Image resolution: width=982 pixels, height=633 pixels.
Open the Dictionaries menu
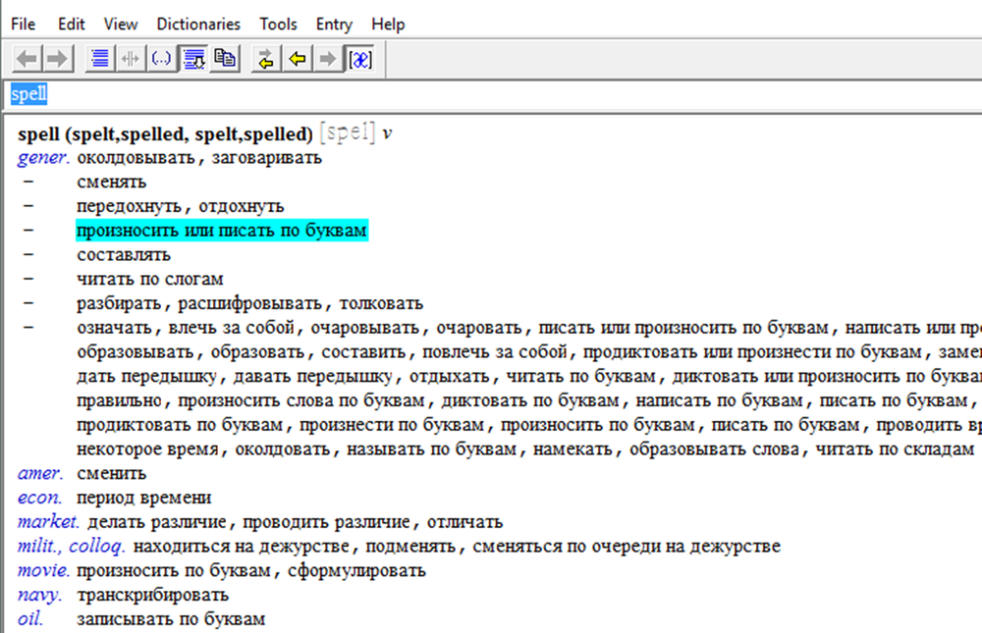198,24
